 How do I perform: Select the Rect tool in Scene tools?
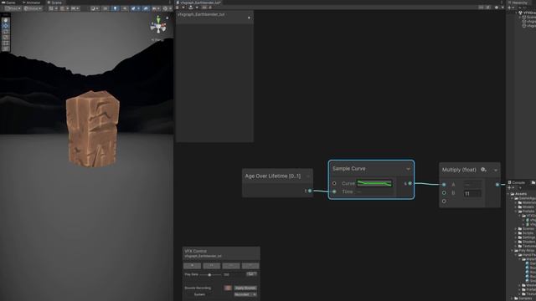pyautogui.click(x=6, y=43)
